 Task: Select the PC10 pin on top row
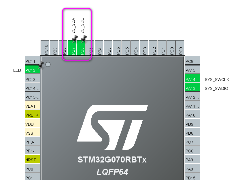[x=45, y=48]
